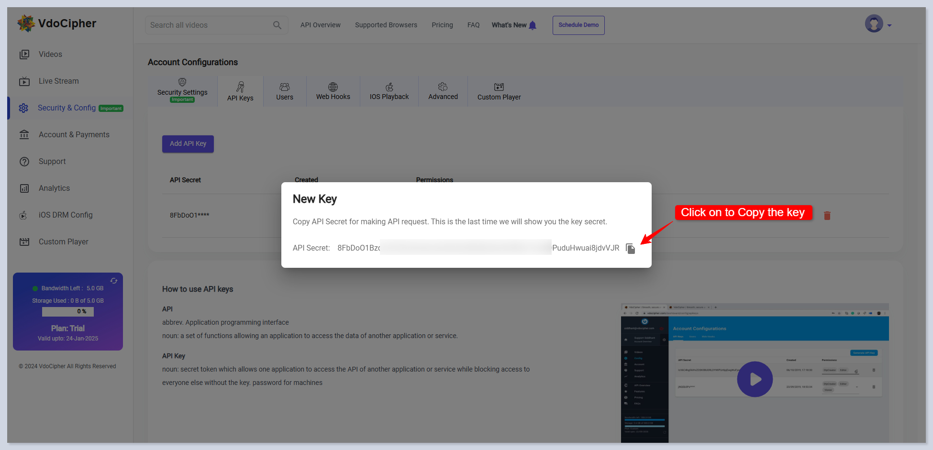Click the search magnifier icon
This screenshot has width=933, height=450.
click(x=277, y=25)
